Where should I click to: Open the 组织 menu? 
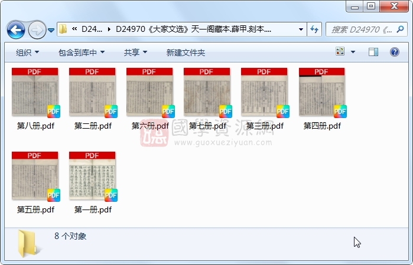27,53
